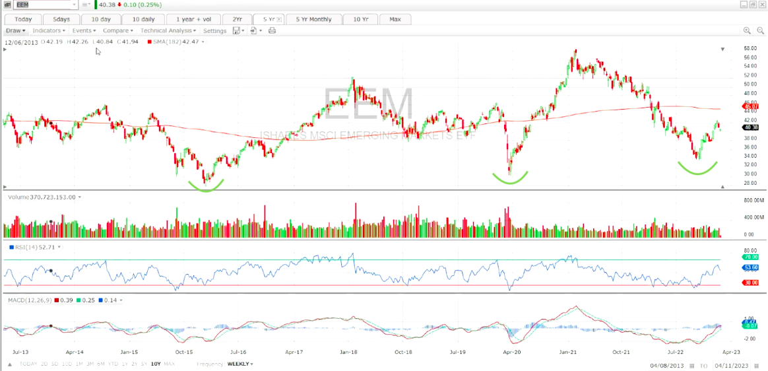Click the Settings button
Screen dimensions: 768x371
pyautogui.click(x=214, y=30)
